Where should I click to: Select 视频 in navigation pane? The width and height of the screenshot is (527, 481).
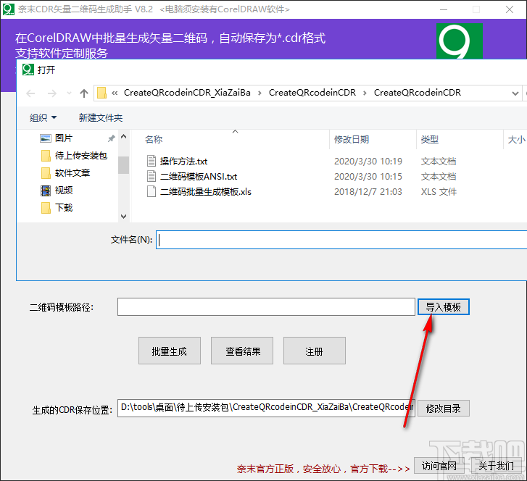64,191
